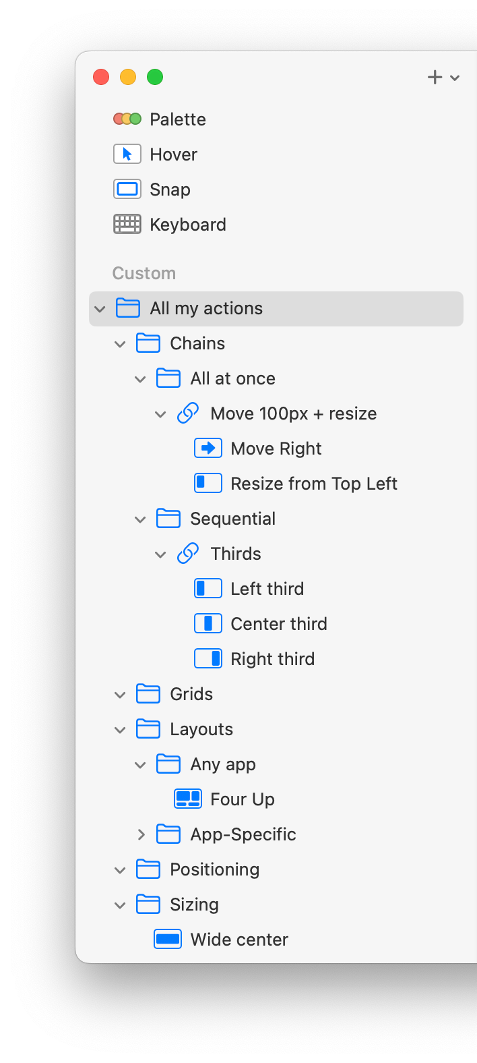Select the Hover cursor icon
The height and width of the screenshot is (1063, 477).
tap(127, 154)
